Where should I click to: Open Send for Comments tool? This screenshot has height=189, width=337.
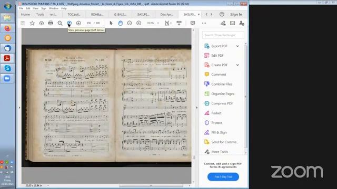pyautogui.click(x=225, y=142)
